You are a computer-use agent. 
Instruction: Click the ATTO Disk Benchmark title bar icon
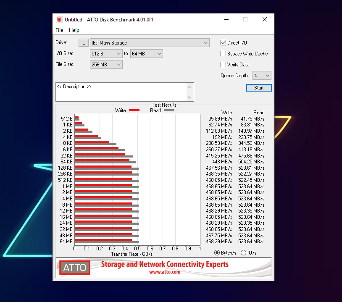59,19
